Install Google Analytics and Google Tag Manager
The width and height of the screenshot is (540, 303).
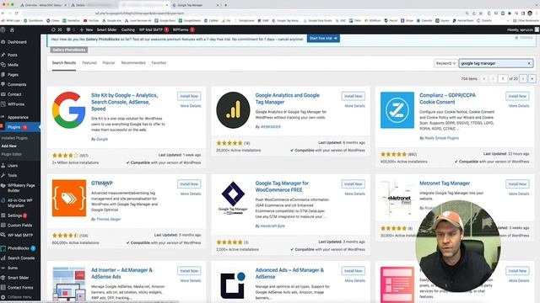[x=354, y=96]
